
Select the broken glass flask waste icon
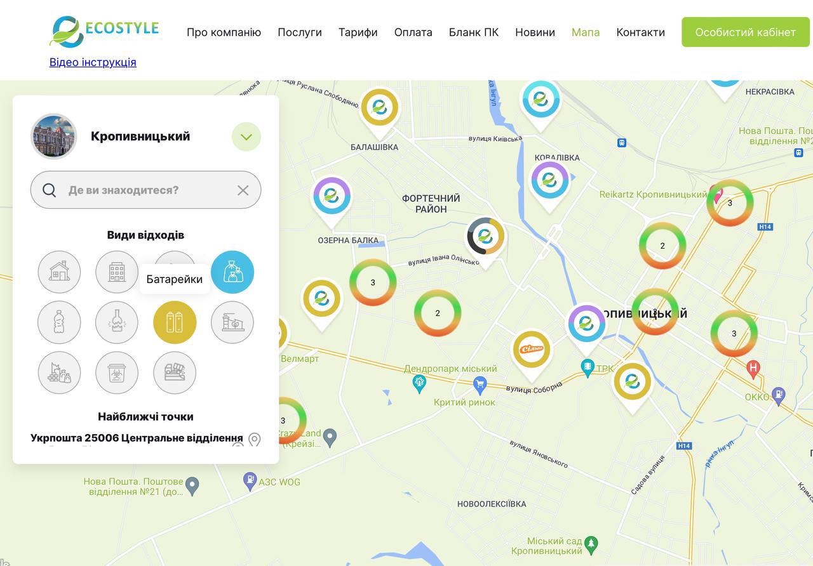point(117,322)
